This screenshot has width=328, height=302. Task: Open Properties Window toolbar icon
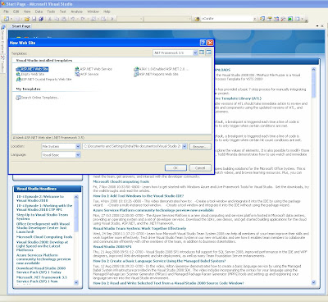(270, 19)
